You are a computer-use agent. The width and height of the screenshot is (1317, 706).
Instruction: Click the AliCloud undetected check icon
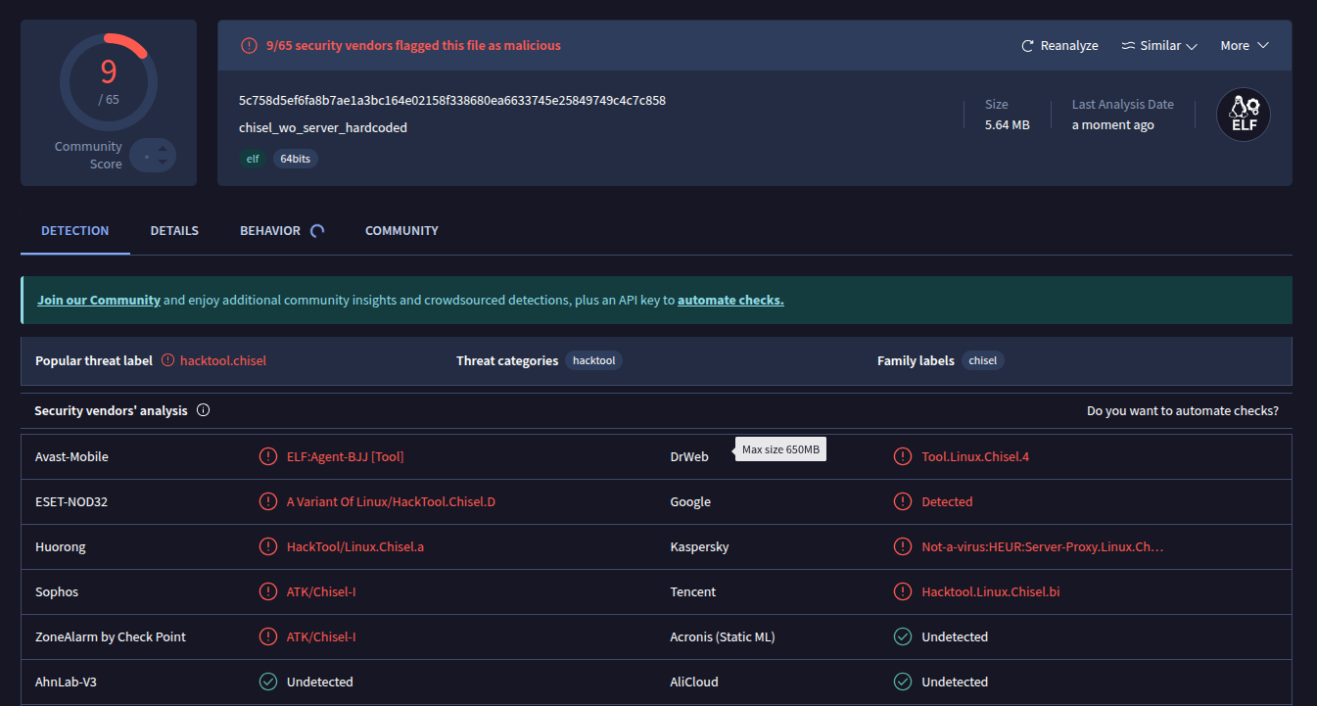[903, 682]
